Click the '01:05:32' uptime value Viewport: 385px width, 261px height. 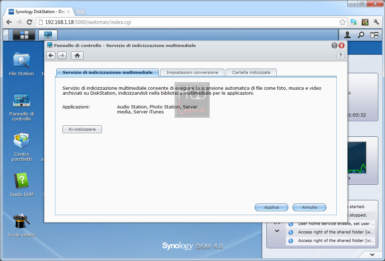[357, 115]
